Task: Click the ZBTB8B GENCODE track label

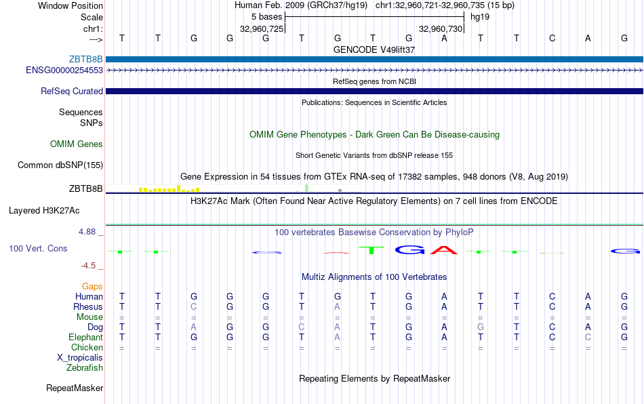Action: pos(86,60)
